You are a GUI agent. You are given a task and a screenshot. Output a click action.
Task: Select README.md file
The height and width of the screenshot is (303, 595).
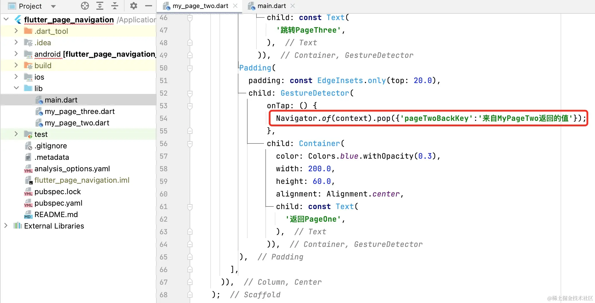pyautogui.click(x=56, y=215)
